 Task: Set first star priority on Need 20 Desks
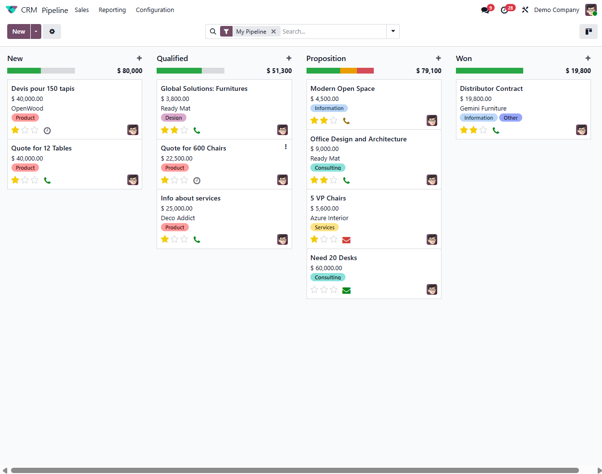[314, 290]
